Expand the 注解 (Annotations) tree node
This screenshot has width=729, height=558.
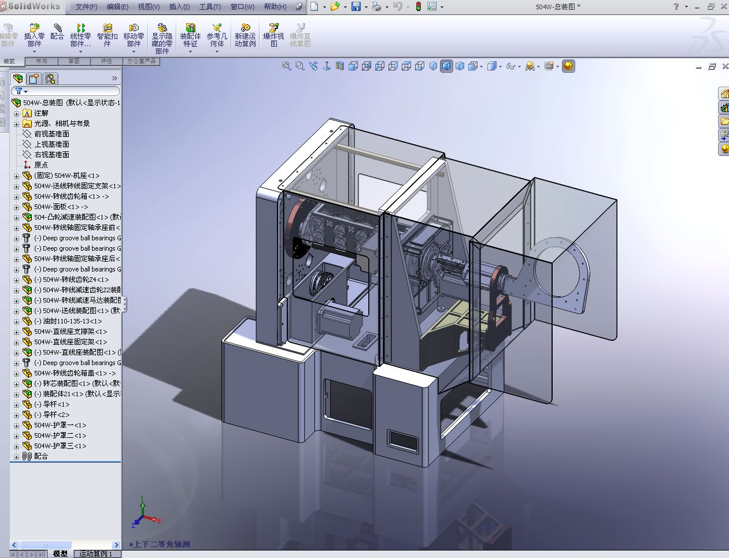point(17,113)
